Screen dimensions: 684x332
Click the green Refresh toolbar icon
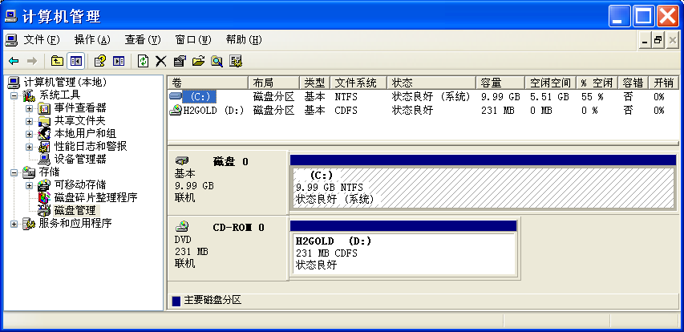coord(143,61)
